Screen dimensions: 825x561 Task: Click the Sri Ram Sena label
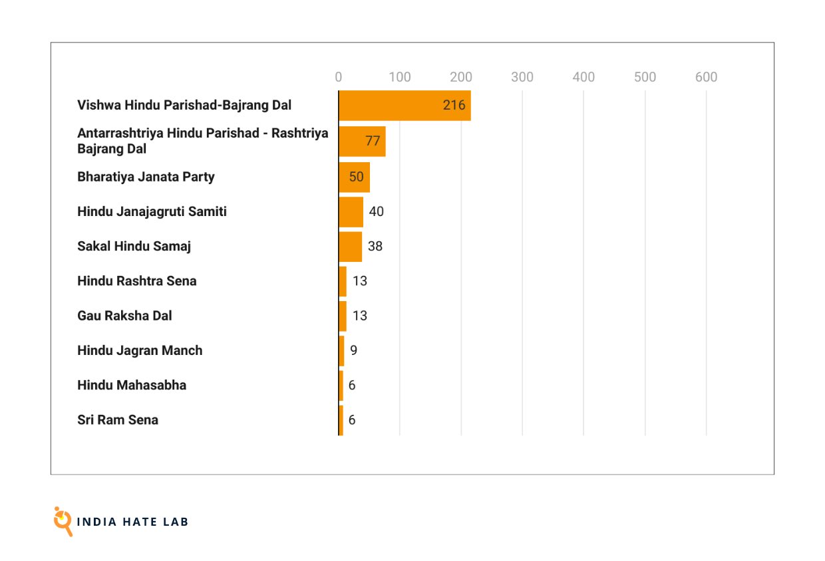pos(118,420)
